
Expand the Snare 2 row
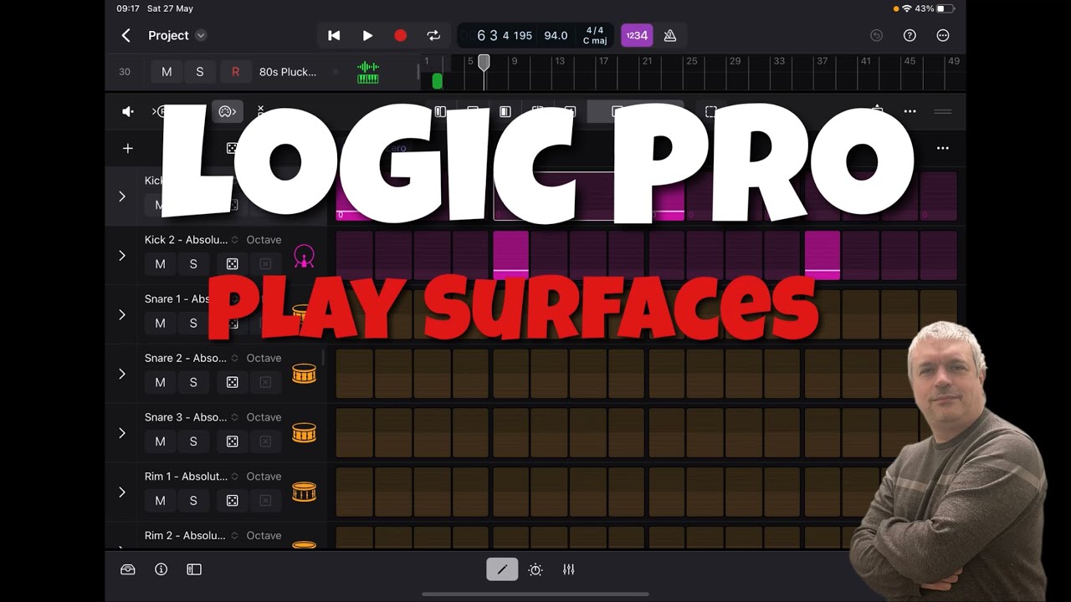coord(121,374)
